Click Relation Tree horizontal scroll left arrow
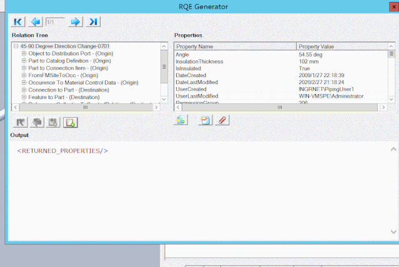The image size is (399, 267). click(x=16, y=107)
